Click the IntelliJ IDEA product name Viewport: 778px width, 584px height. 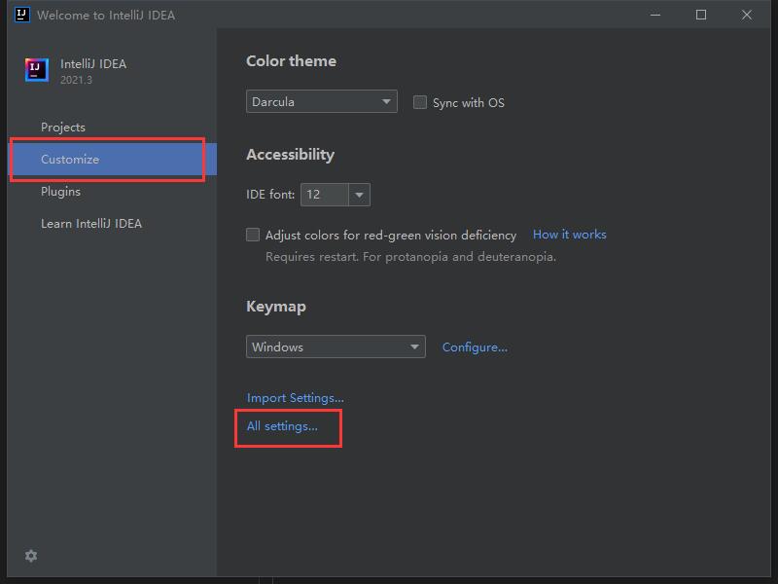coord(93,64)
